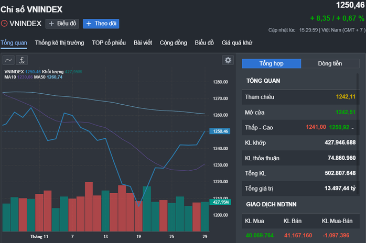Click the Tháng 11 date axis label
The height and width of the screenshot is (243, 366).
point(39,237)
